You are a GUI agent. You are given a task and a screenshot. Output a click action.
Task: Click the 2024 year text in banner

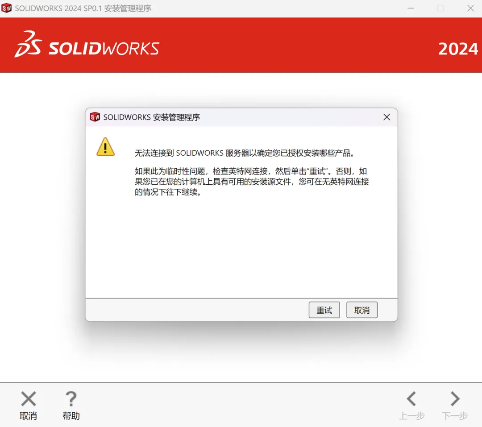tap(458, 49)
